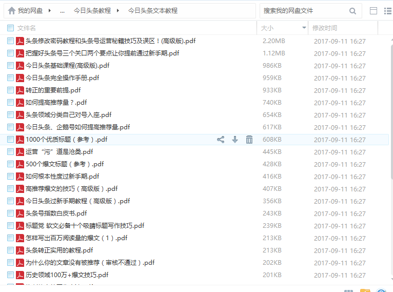Open 如何提高推荐量？.pdf file name
This screenshot has height=292, width=393.
click(56, 103)
